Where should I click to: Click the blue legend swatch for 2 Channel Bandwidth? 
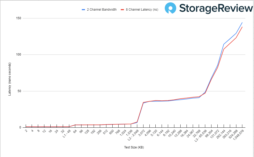84,10
